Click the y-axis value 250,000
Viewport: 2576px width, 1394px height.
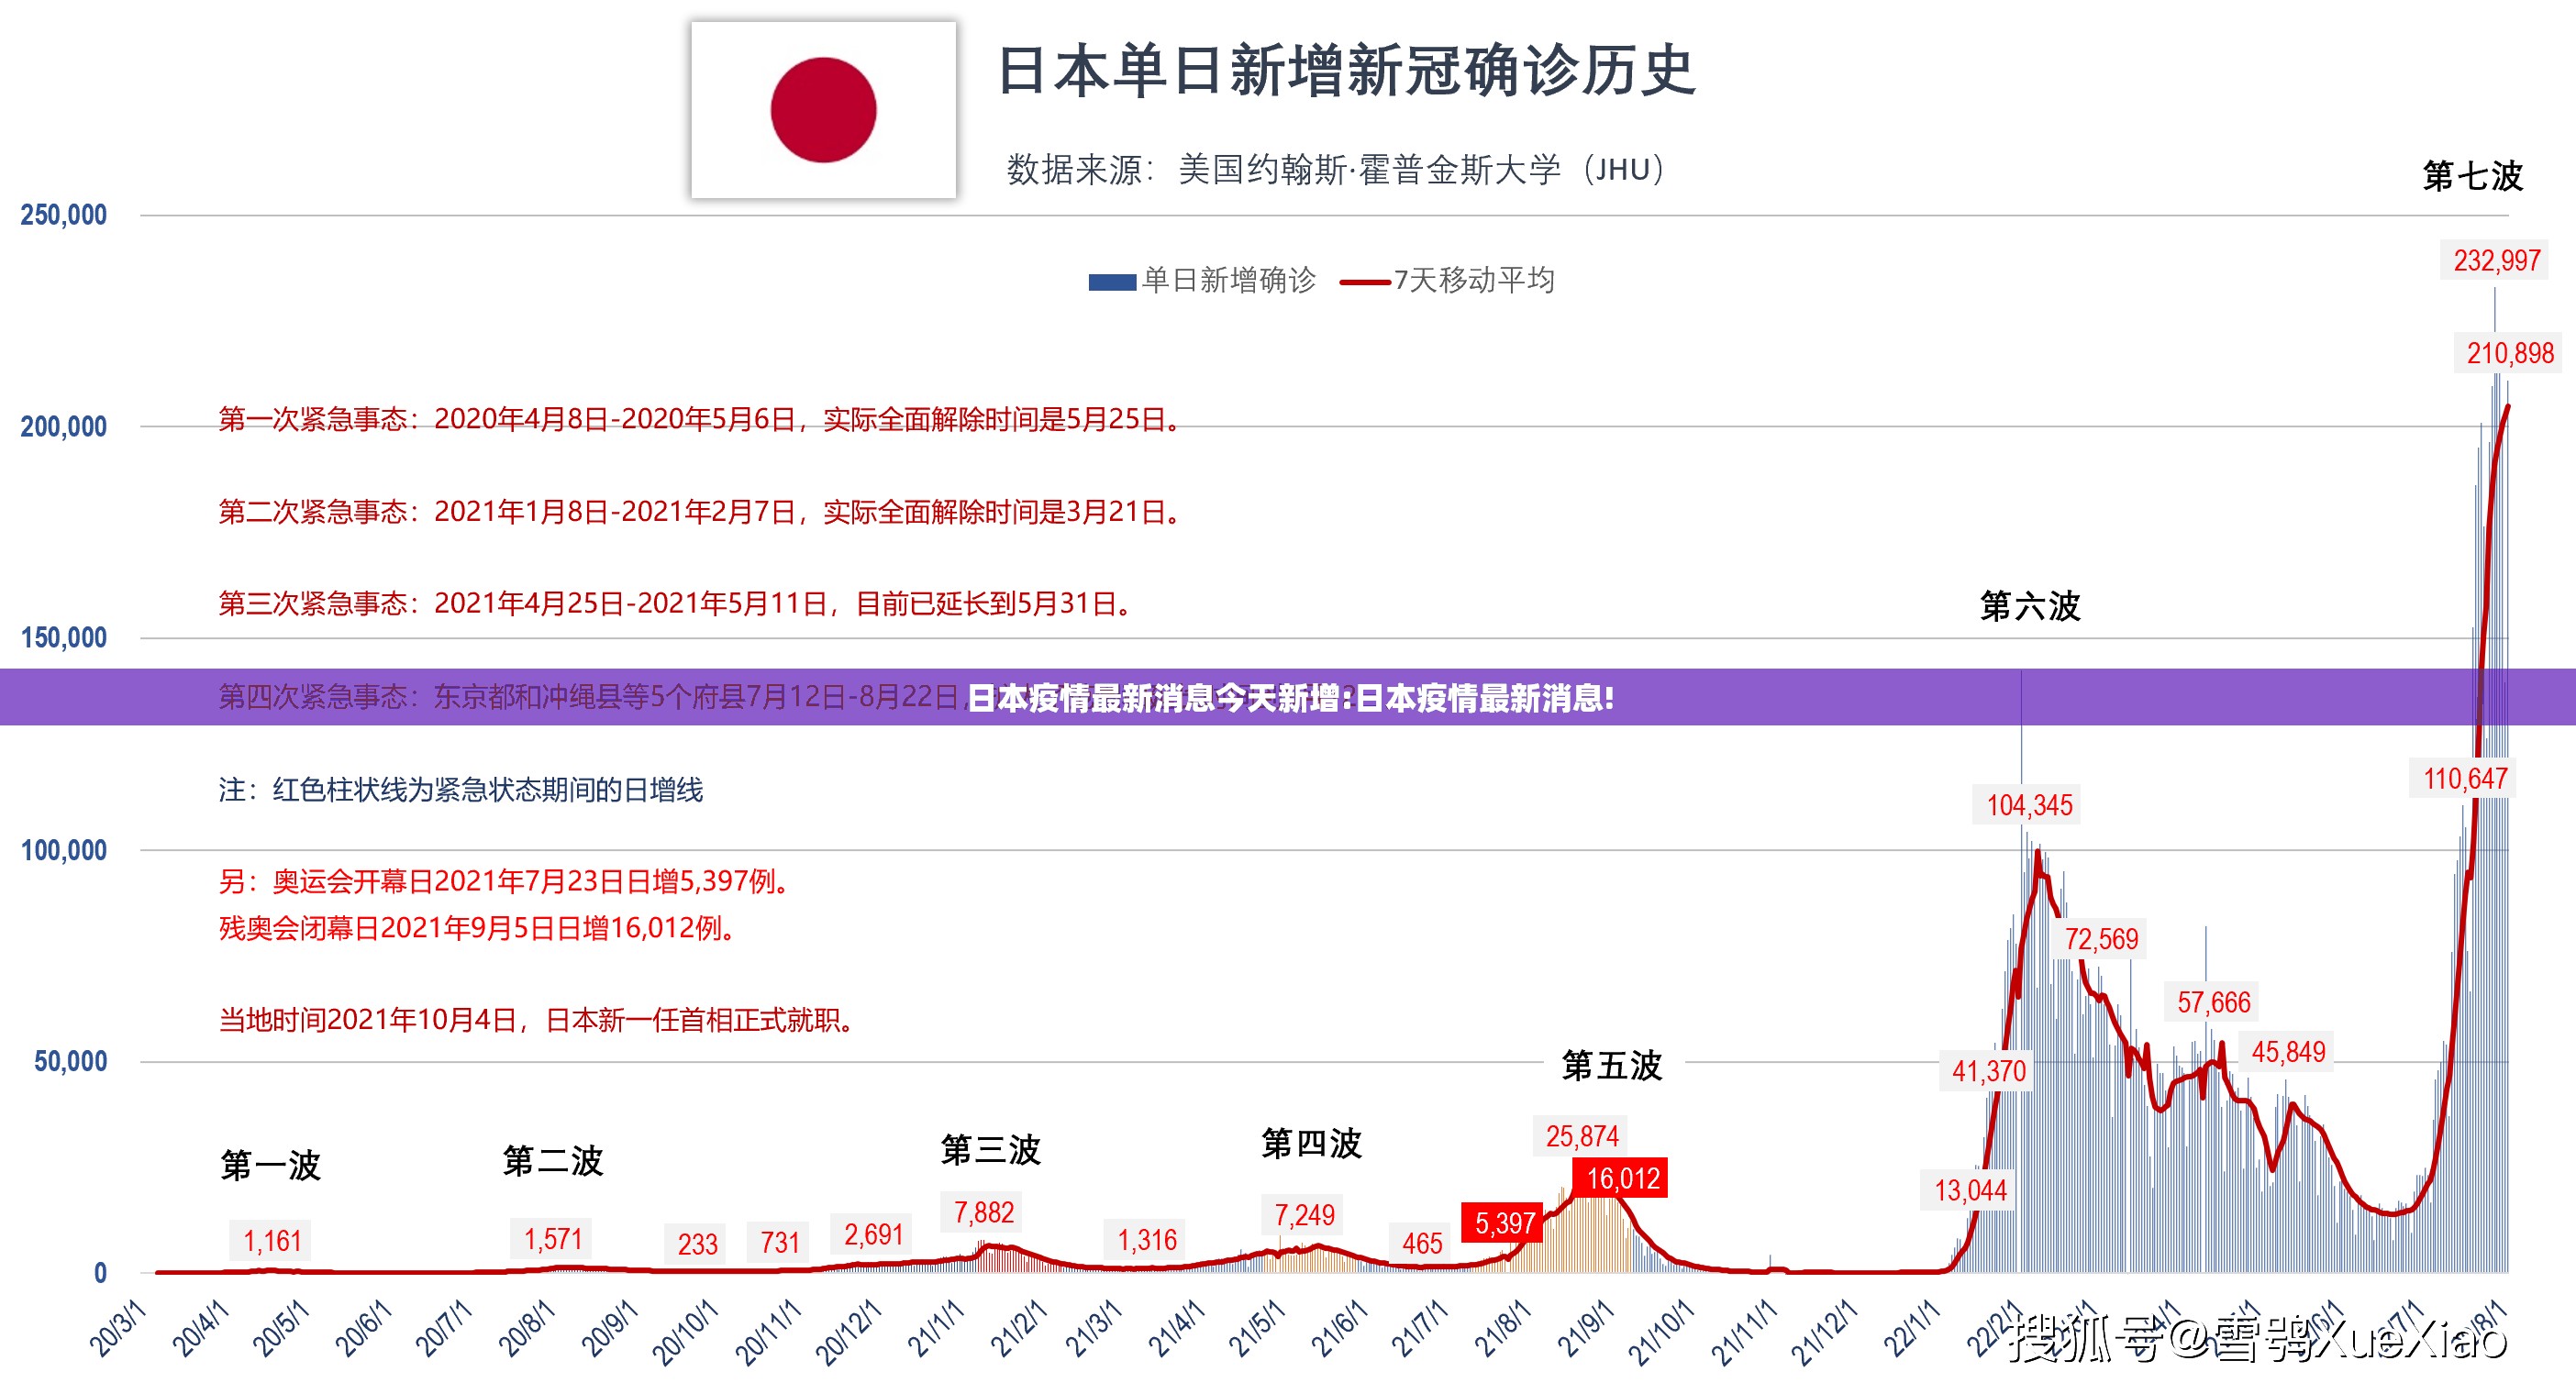(63, 215)
